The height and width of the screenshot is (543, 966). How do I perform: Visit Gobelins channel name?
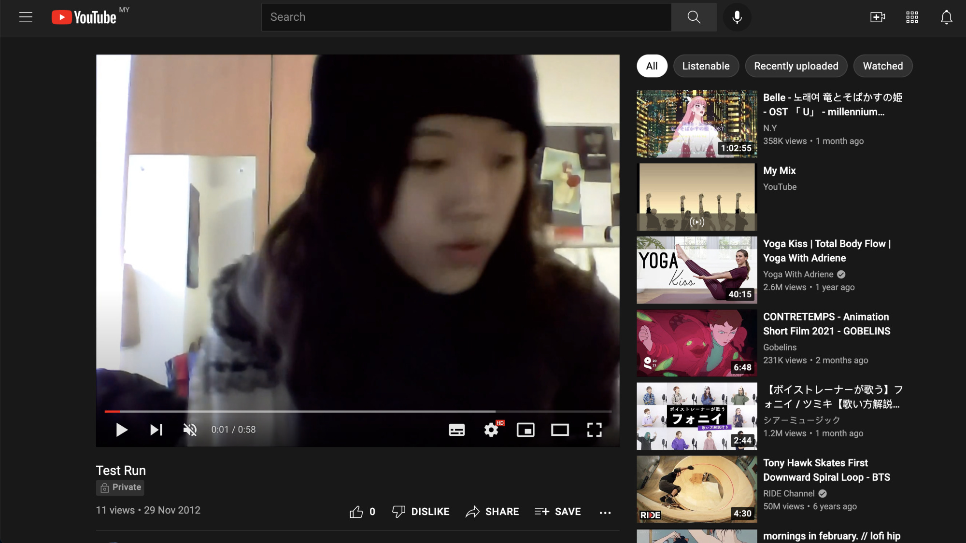click(x=780, y=348)
